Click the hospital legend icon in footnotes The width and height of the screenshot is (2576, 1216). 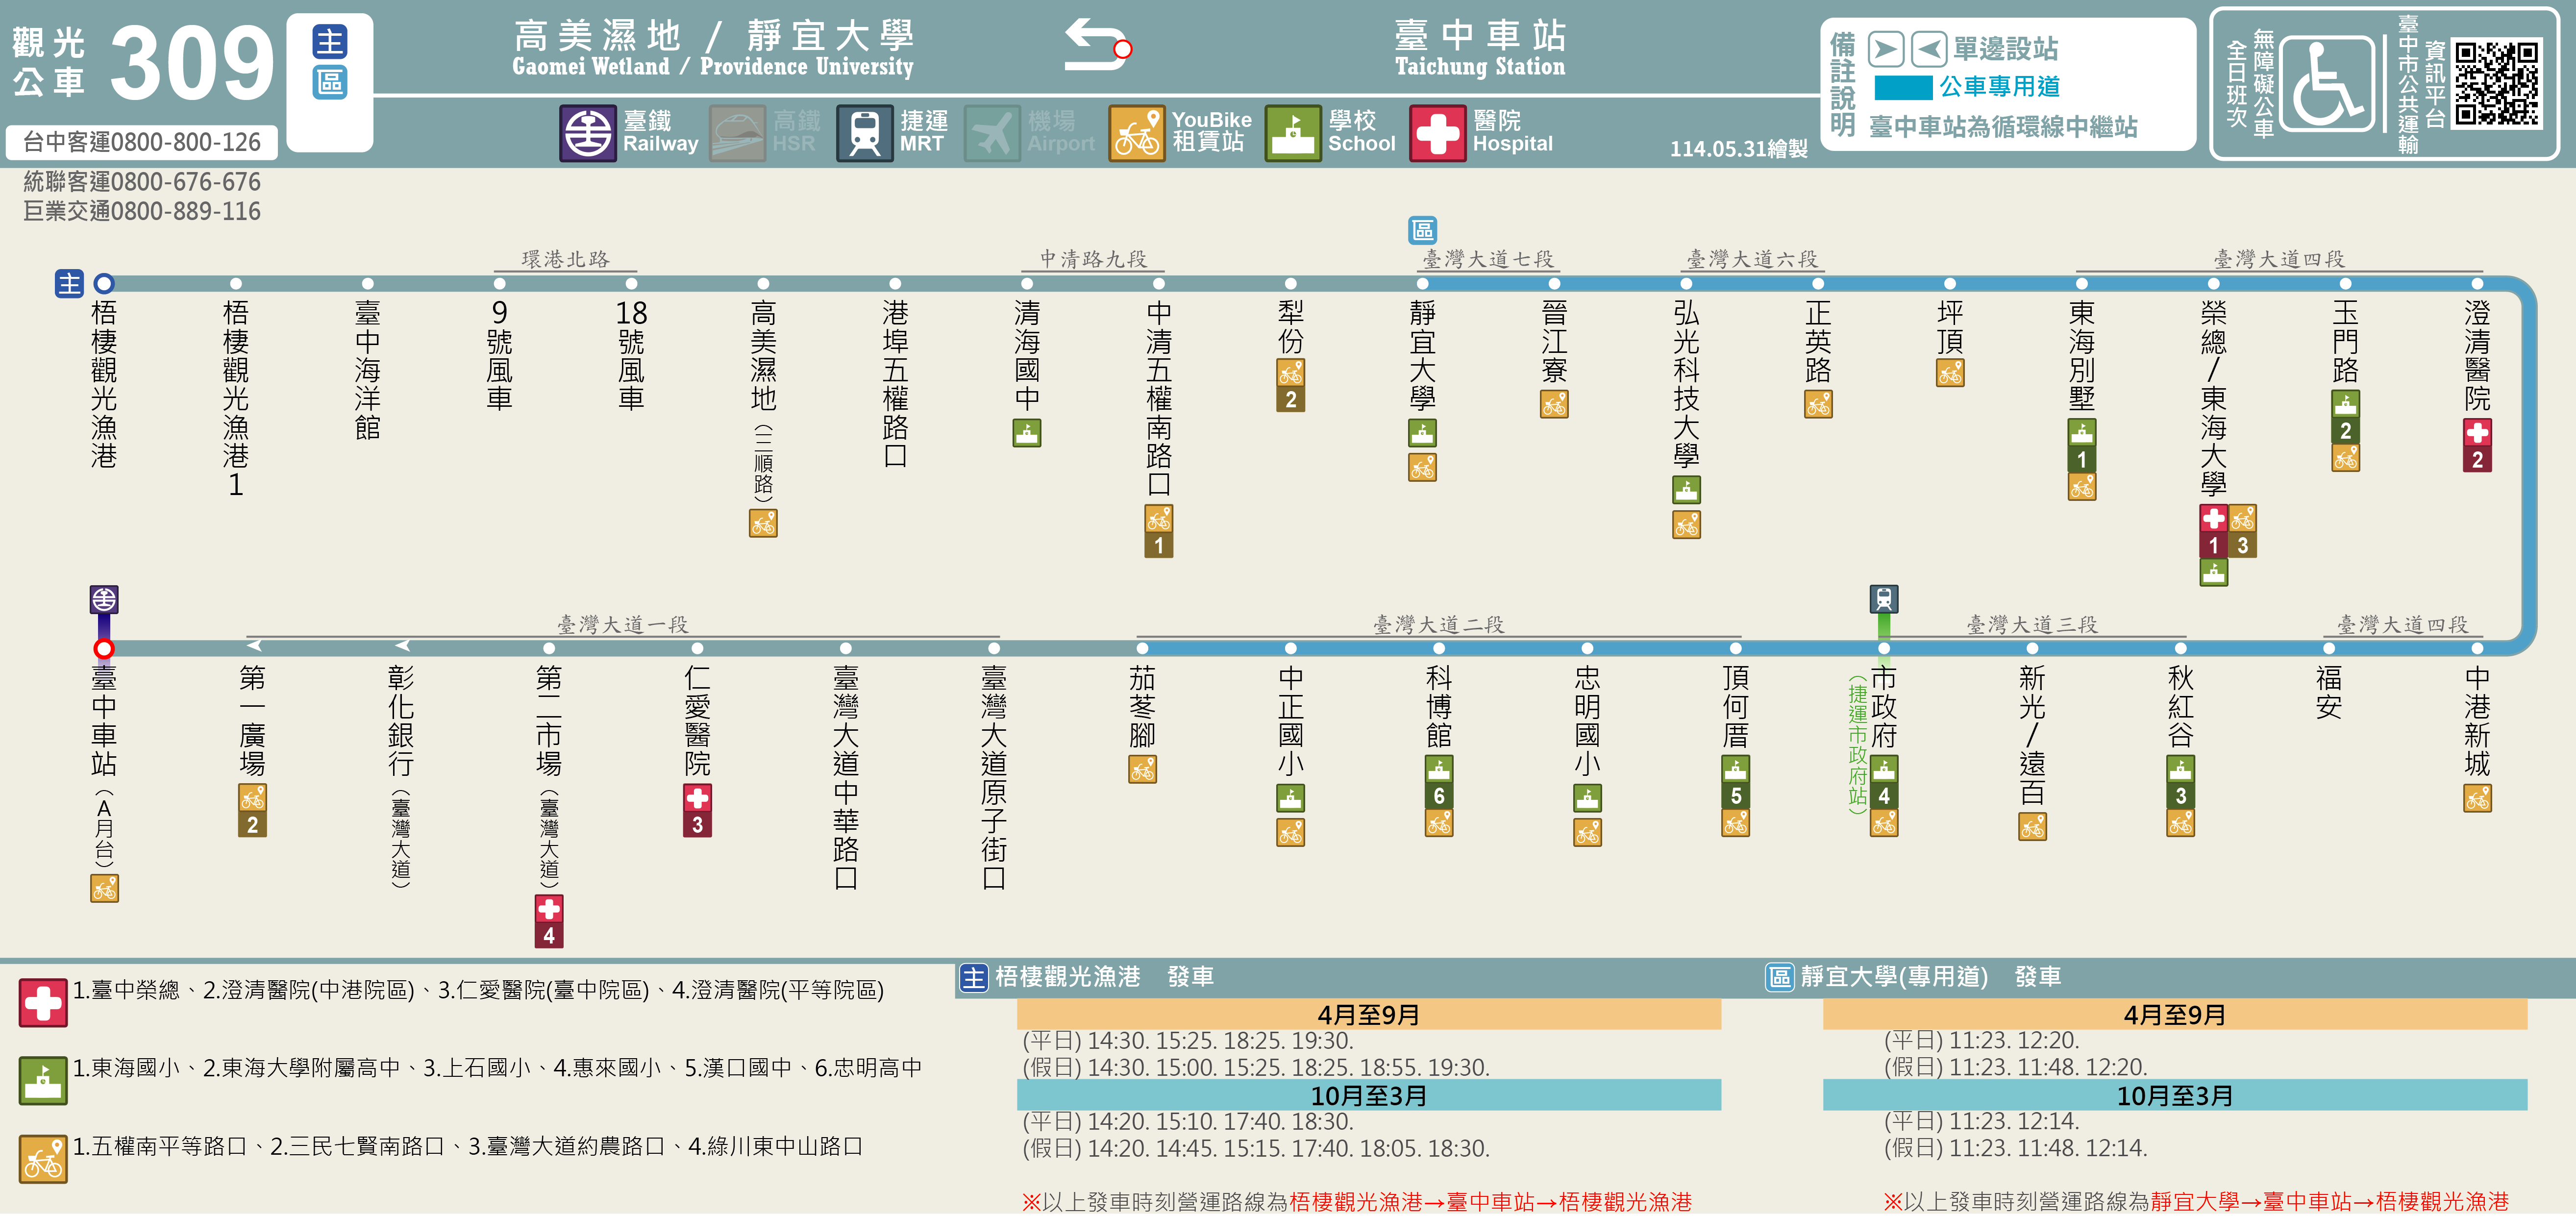[x=43, y=1003]
